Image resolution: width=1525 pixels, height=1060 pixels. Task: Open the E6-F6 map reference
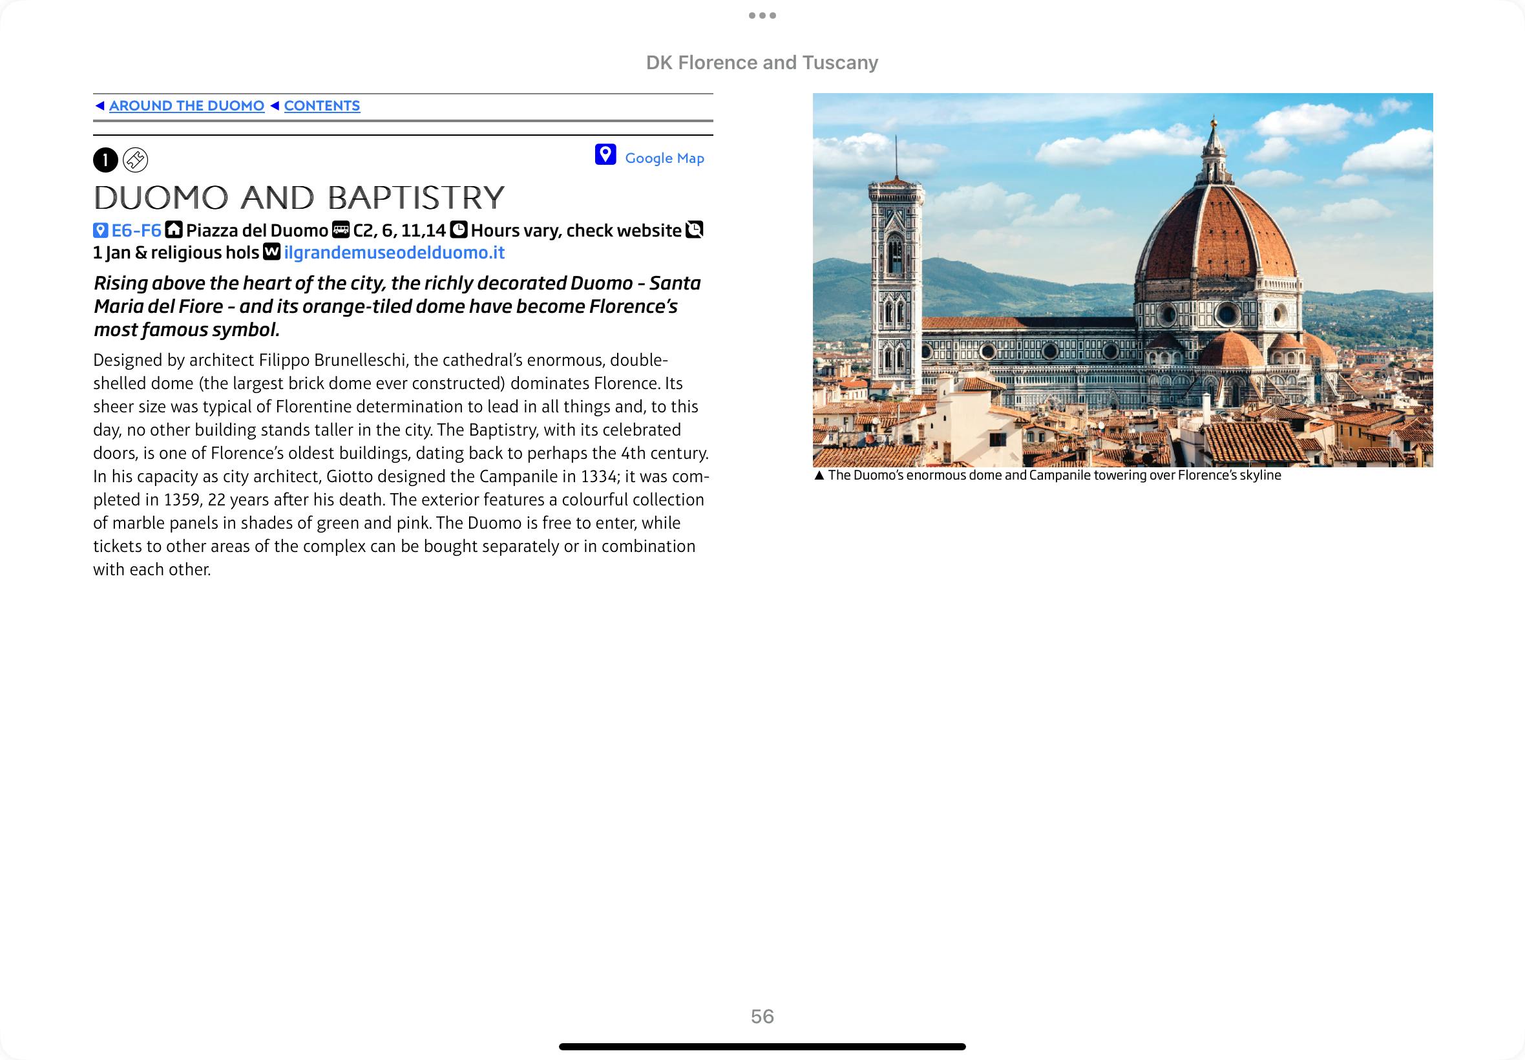136,231
